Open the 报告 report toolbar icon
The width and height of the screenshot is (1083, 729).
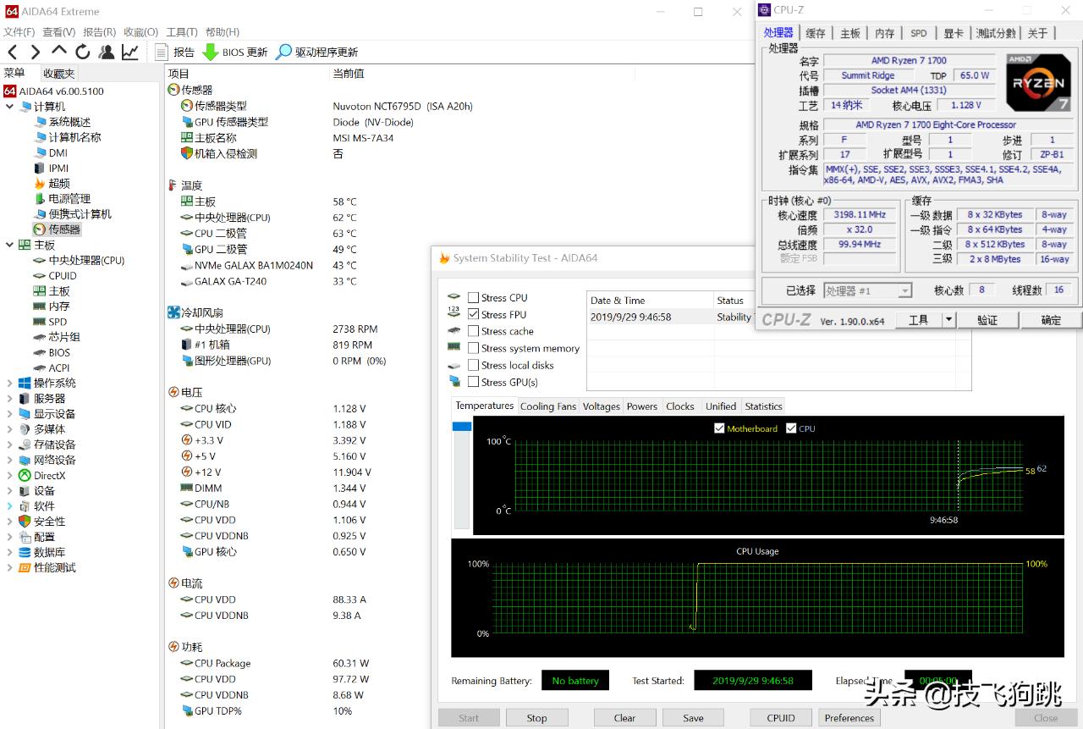click(x=162, y=52)
